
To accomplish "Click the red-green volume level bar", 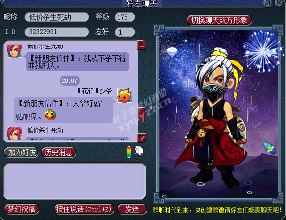I will (x=129, y=152).
